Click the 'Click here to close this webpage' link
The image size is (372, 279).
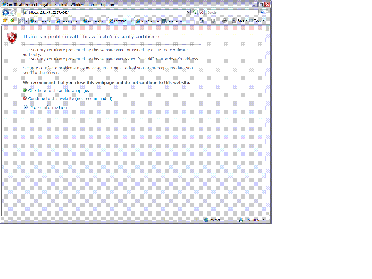pyautogui.click(x=58, y=91)
